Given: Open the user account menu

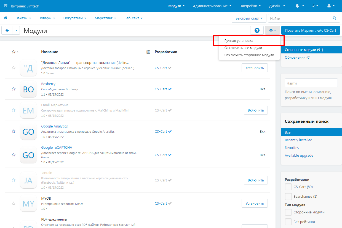Looking at the screenshot, I should 331,6.
